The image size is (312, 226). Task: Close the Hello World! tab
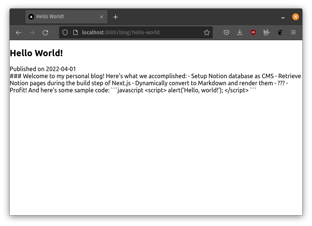pos(102,17)
